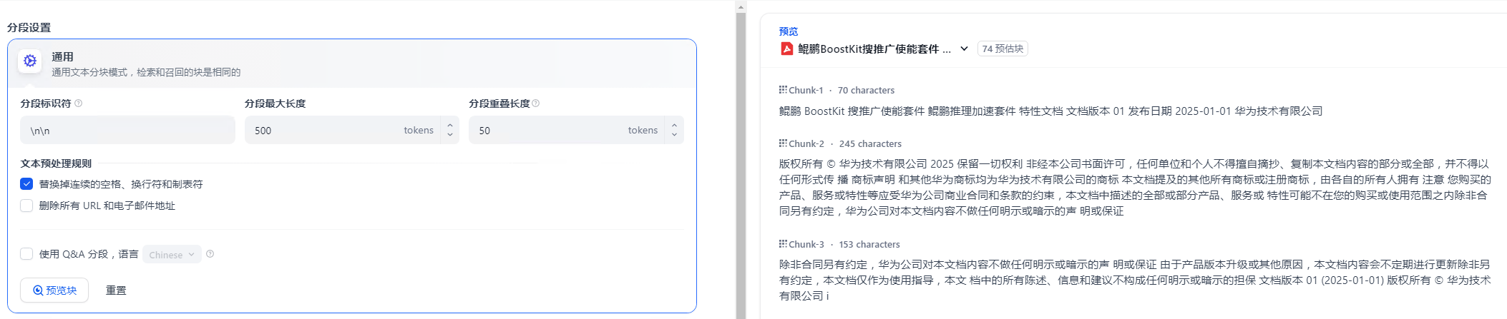This screenshot has width=1507, height=319.
Task: Decrease 分段最大长度 with down stepper arrow
Action: tap(450, 135)
